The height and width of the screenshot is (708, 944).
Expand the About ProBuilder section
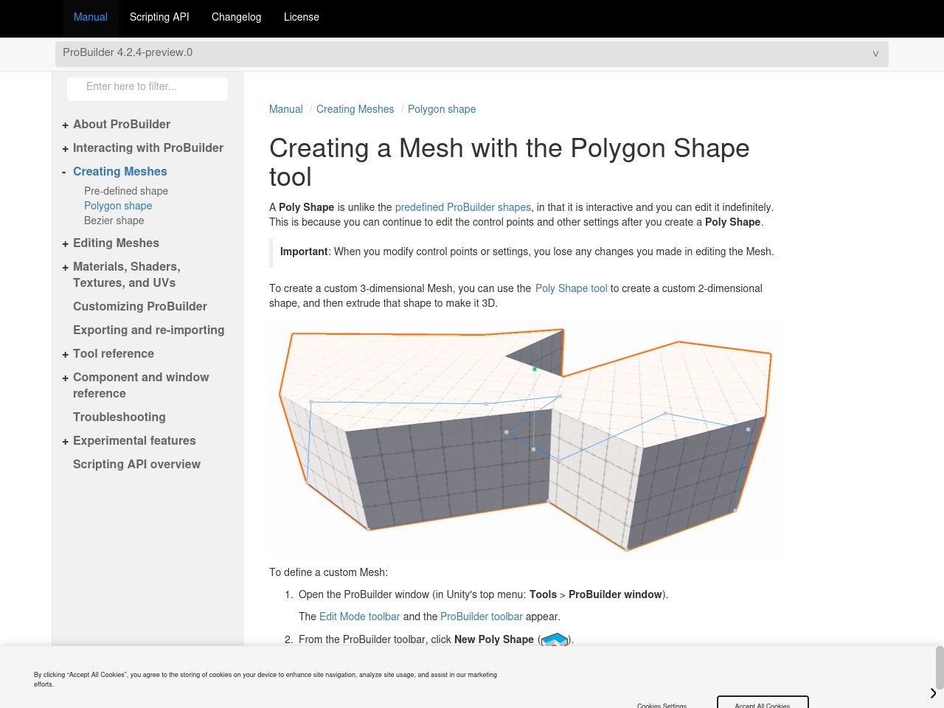coord(65,125)
